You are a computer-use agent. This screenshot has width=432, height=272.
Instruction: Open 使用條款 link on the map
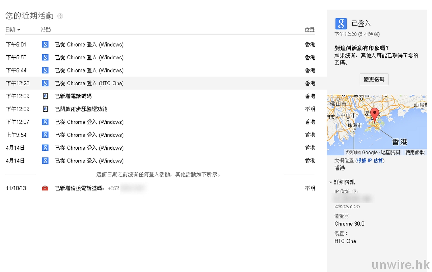pos(415,152)
